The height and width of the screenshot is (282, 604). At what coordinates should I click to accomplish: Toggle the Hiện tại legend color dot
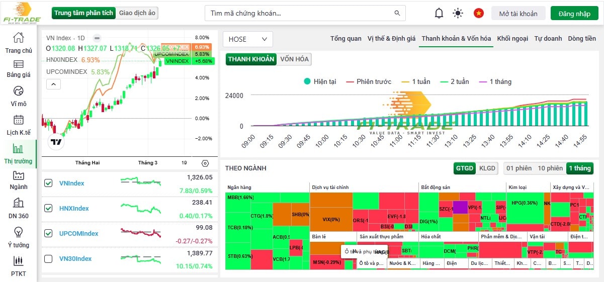[x=307, y=81]
